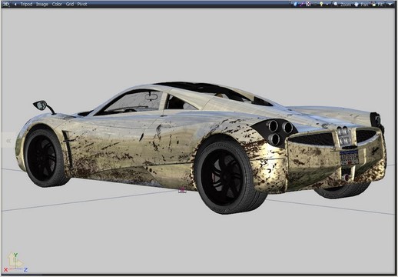Collapse view menus with left arrow
The image size is (398, 277).
15,4
